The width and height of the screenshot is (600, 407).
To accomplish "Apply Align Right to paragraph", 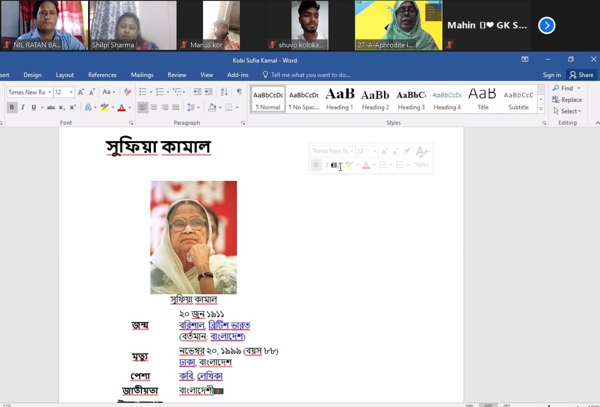I will pos(165,107).
